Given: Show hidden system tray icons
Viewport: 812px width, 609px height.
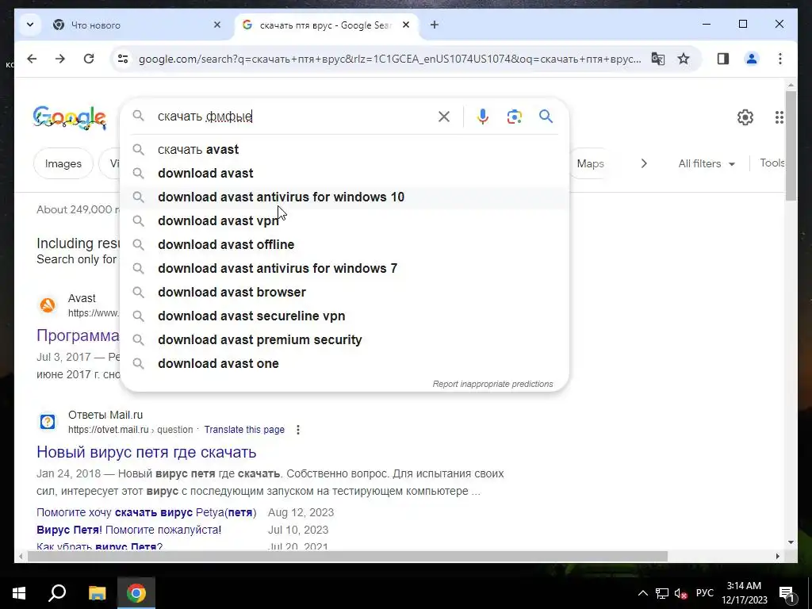Looking at the screenshot, I should pyautogui.click(x=642, y=593).
